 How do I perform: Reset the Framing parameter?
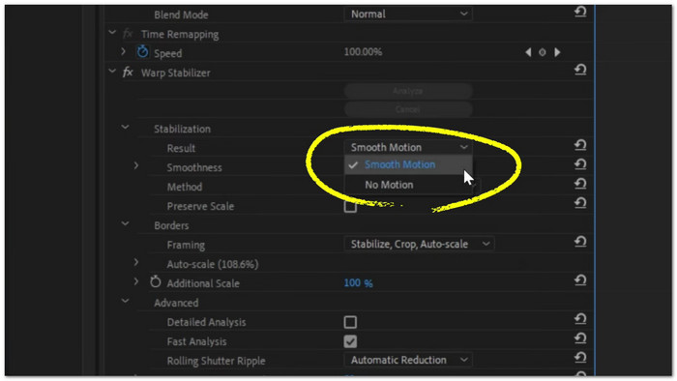click(x=580, y=242)
